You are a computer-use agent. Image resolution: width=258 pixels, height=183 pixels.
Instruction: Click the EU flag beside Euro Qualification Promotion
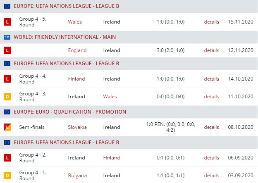point(7,112)
